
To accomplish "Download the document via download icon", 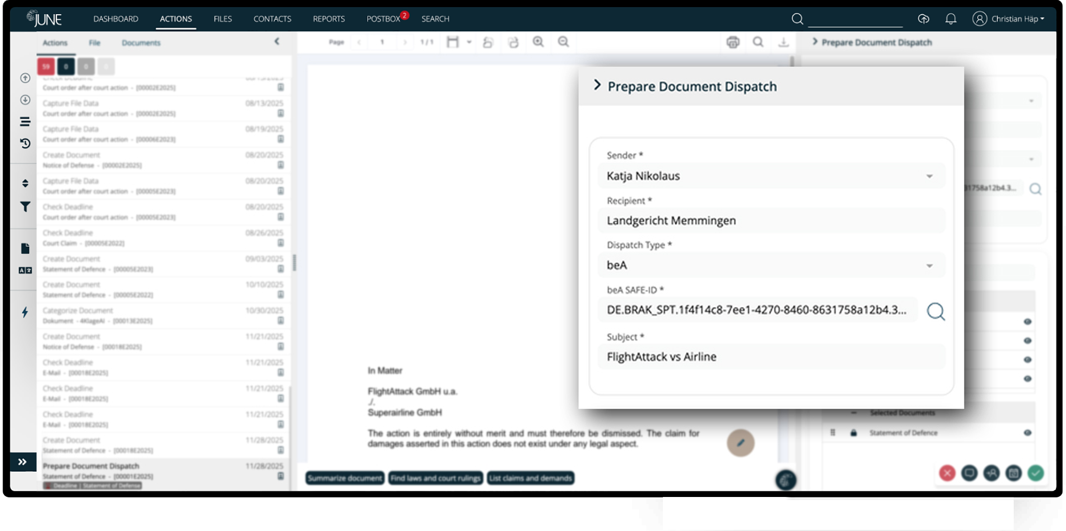I will (x=783, y=42).
